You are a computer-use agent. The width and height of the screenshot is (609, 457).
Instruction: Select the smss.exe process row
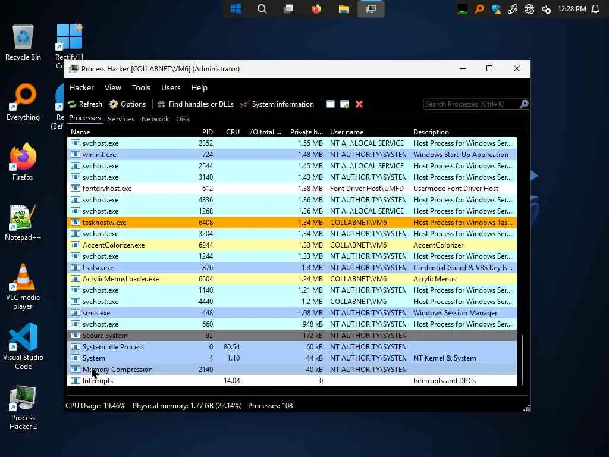click(x=291, y=313)
